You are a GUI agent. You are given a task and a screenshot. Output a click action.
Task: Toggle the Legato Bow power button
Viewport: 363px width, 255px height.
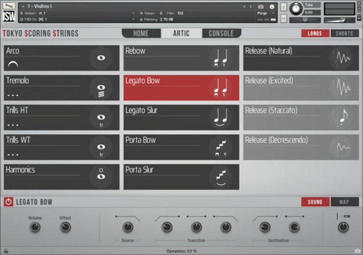coord(8,202)
